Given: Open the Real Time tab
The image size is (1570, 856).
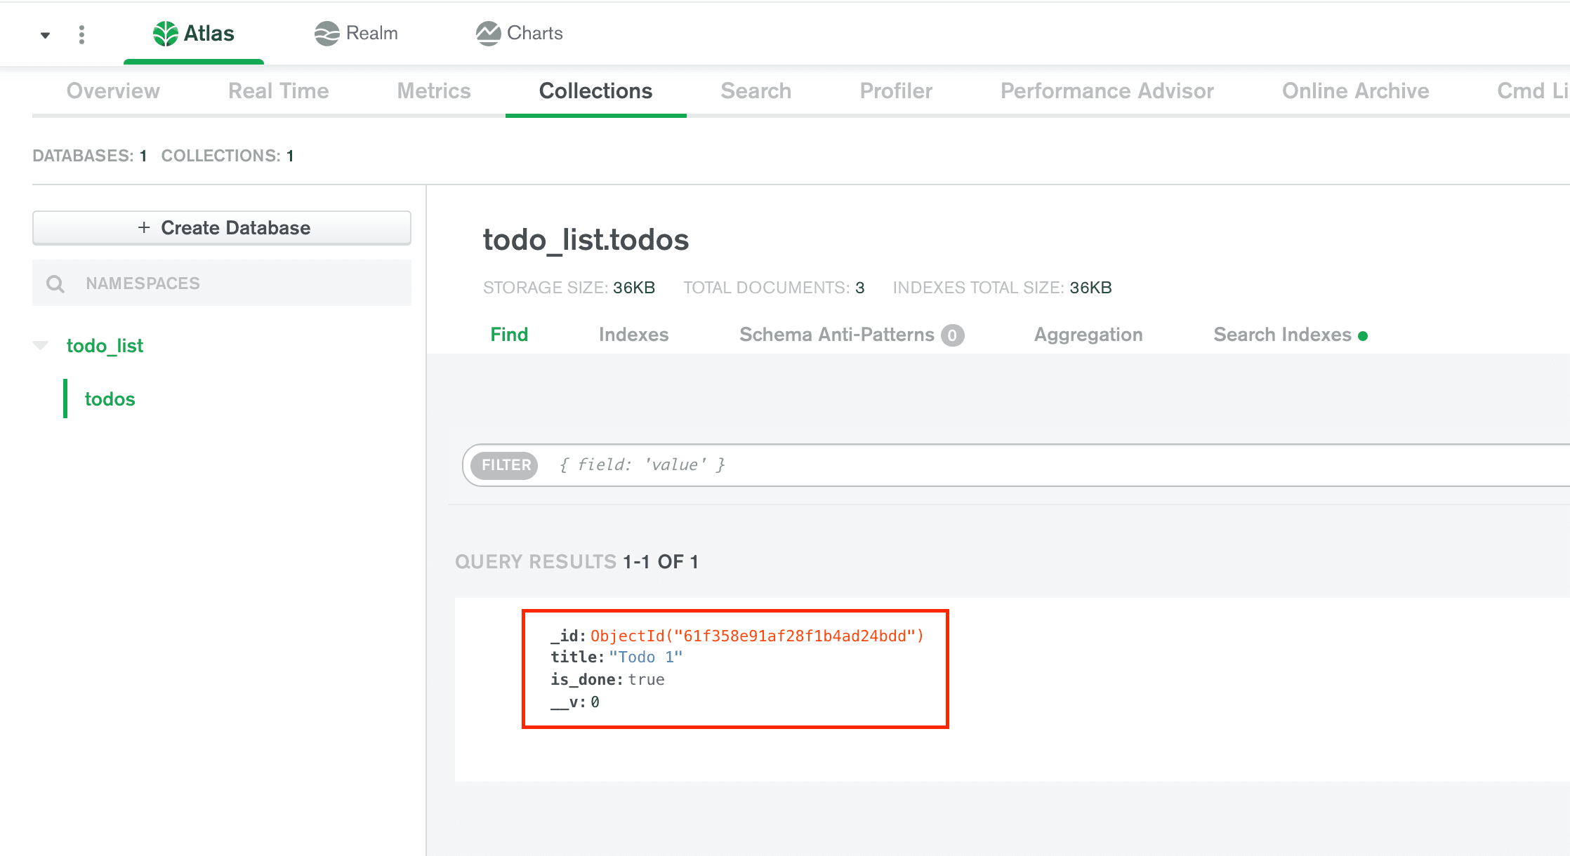Looking at the screenshot, I should tap(279, 91).
